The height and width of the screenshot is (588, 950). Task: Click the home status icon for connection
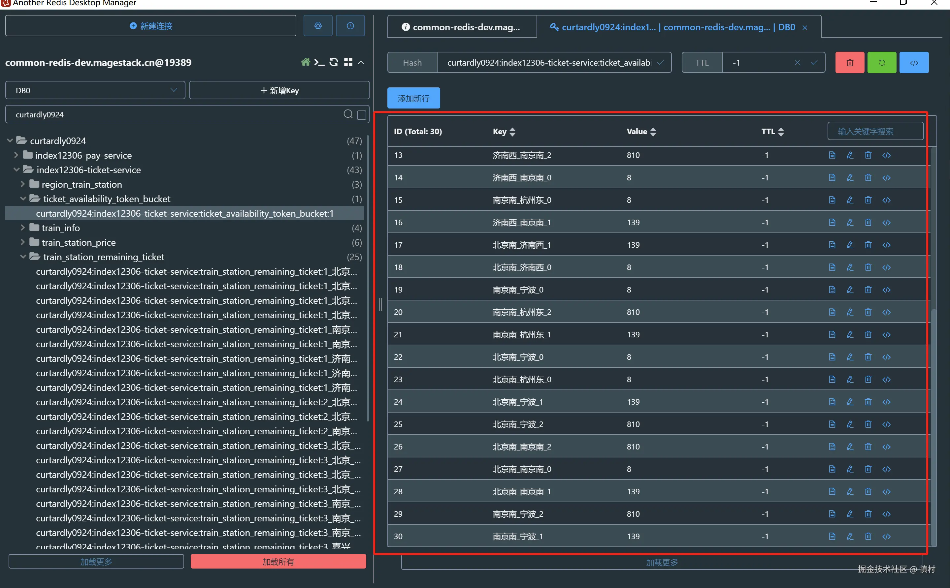pos(305,62)
